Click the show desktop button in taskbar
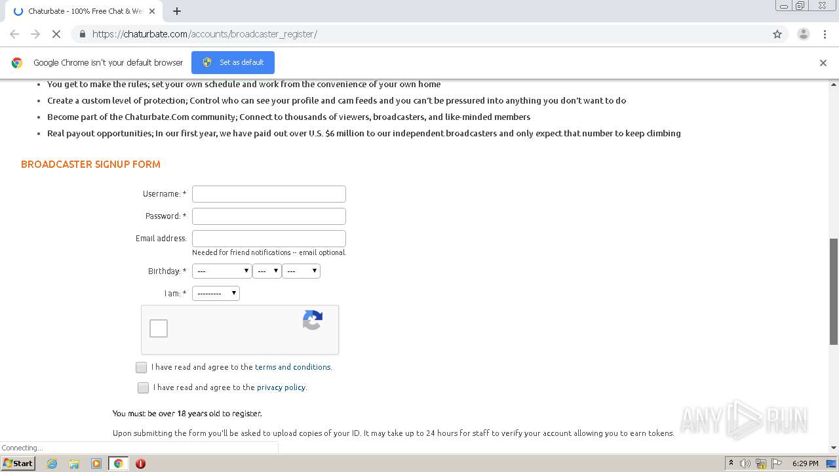The width and height of the screenshot is (839, 472). 832,463
